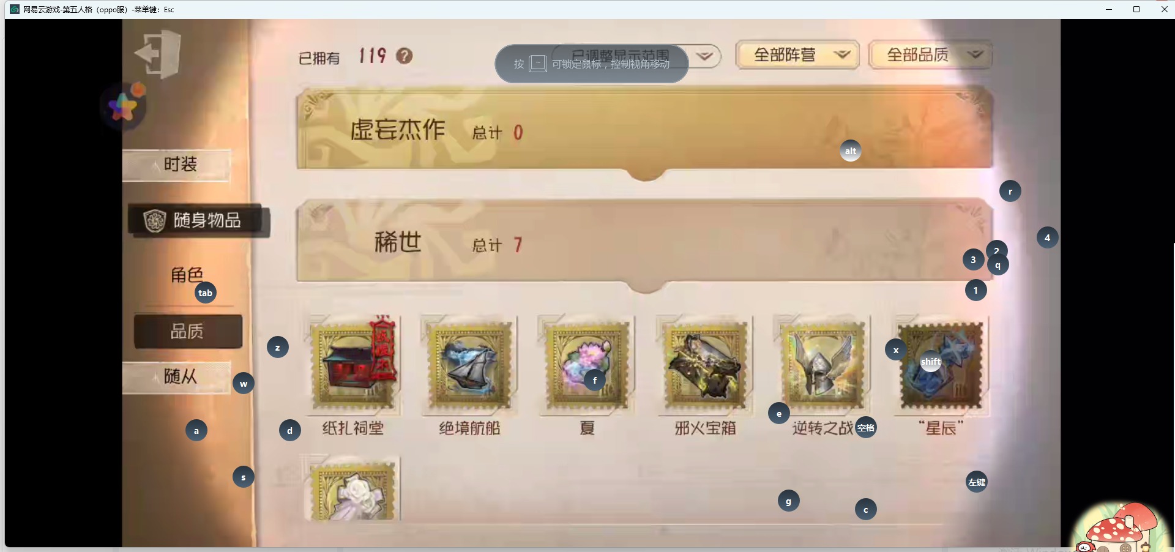The width and height of the screenshot is (1175, 552).
Task: Open the 随身物品 tab
Action: point(199,220)
